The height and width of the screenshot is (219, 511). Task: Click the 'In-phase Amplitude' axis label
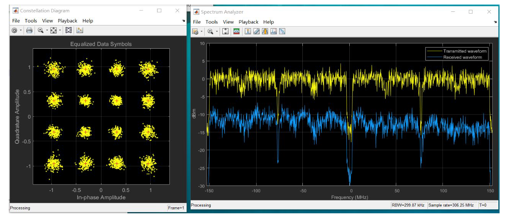[x=101, y=197]
